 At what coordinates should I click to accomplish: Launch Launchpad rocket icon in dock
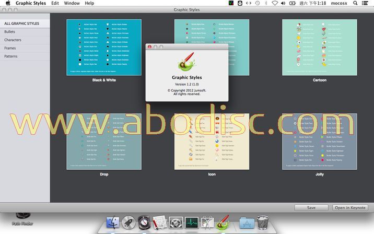(x=128, y=223)
